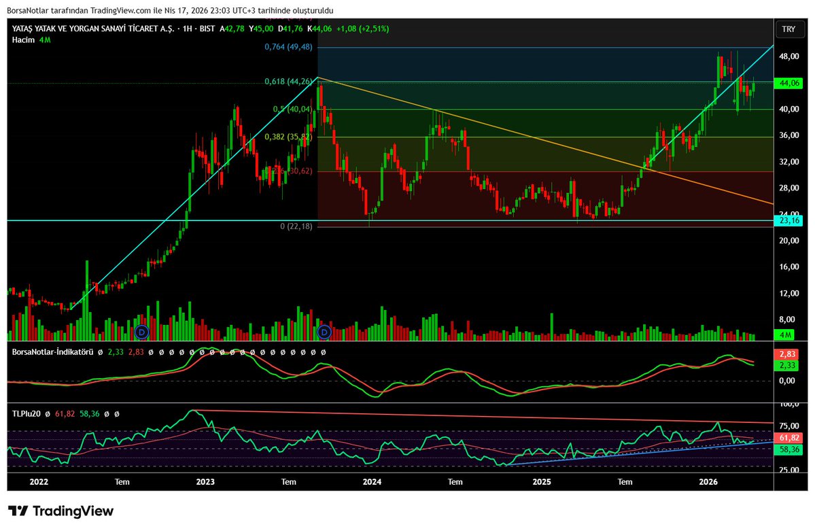The height and width of the screenshot is (531, 815).
Task: Click the open value A42,78 in the legend
Action: pyautogui.click(x=232, y=29)
